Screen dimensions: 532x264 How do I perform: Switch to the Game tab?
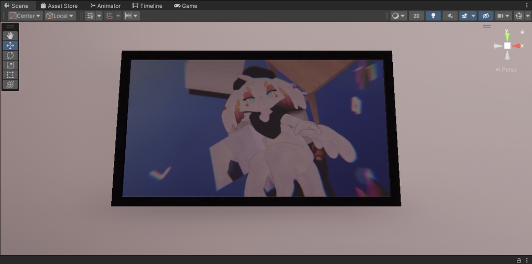(185, 6)
